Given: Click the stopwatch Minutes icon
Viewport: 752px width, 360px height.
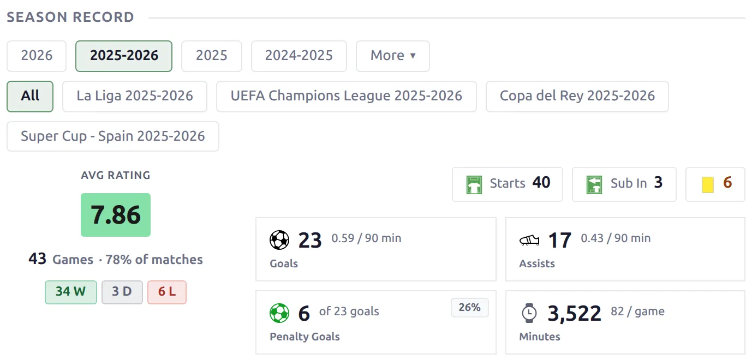Looking at the screenshot, I should [x=529, y=313].
